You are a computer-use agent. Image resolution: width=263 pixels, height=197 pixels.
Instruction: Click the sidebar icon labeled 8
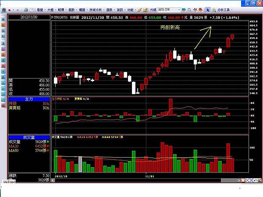tap(3, 88)
